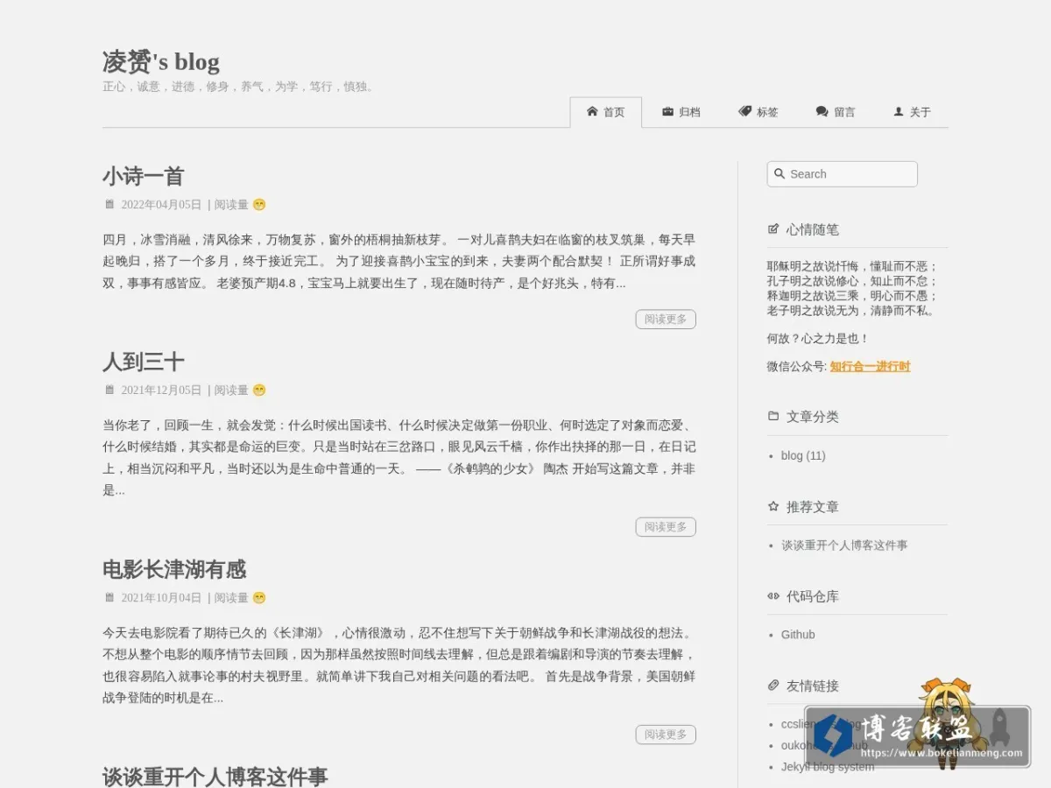Click the 心情随笔 sidebar heading
This screenshot has height=788, width=1051.
click(x=813, y=229)
